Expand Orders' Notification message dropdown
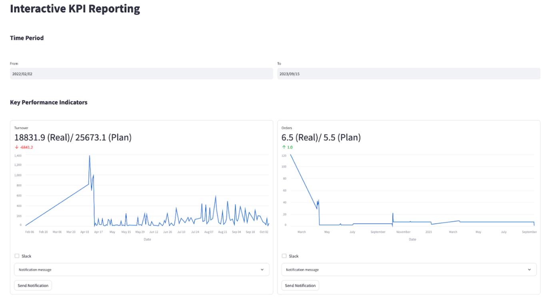This screenshot has height=304, width=555. click(408, 270)
